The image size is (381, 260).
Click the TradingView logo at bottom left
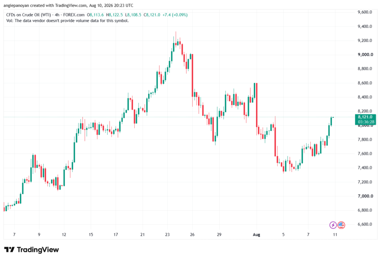[x=32, y=250]
